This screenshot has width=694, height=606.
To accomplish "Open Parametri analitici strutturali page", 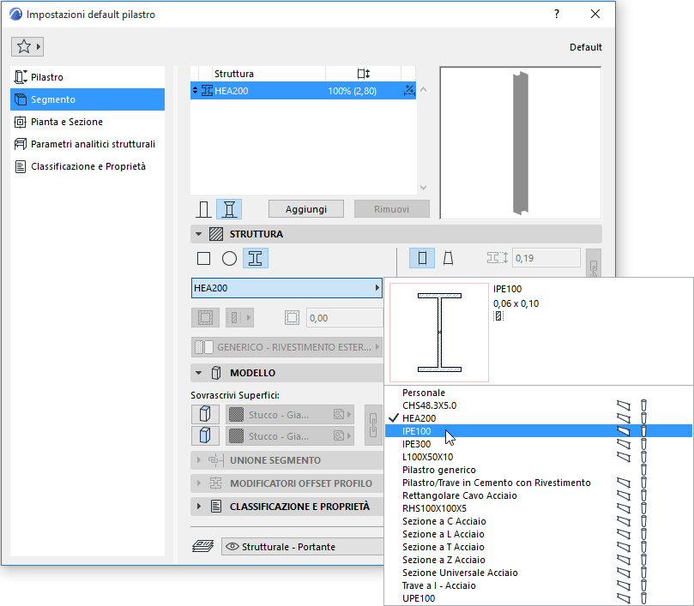I will click(88, 144).
